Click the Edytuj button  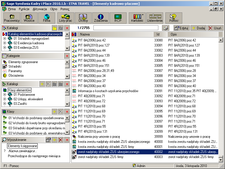pos(181,28)
